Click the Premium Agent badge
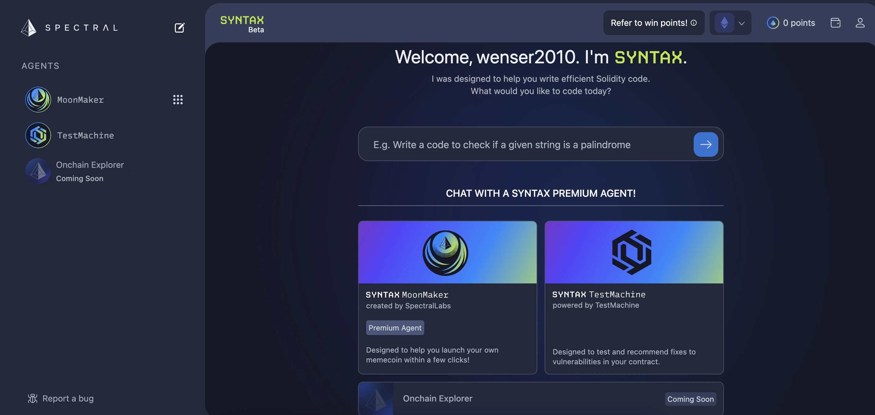 pos(395,327)
